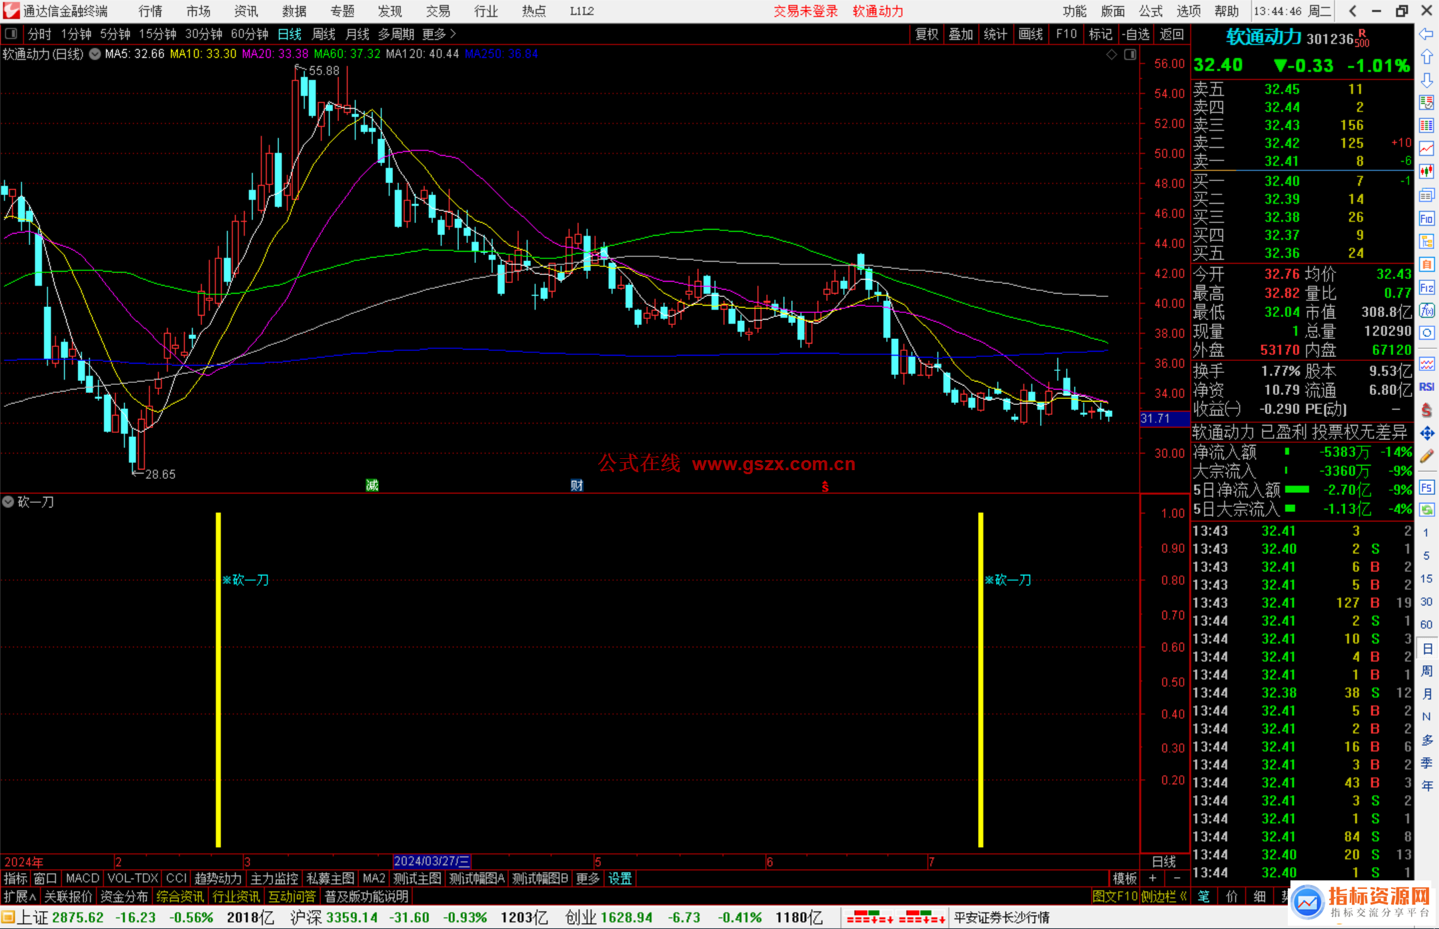Open the f(x) formula manager icon
The height and width of the screenshot is (929, 1439).
click(1426, 310)
